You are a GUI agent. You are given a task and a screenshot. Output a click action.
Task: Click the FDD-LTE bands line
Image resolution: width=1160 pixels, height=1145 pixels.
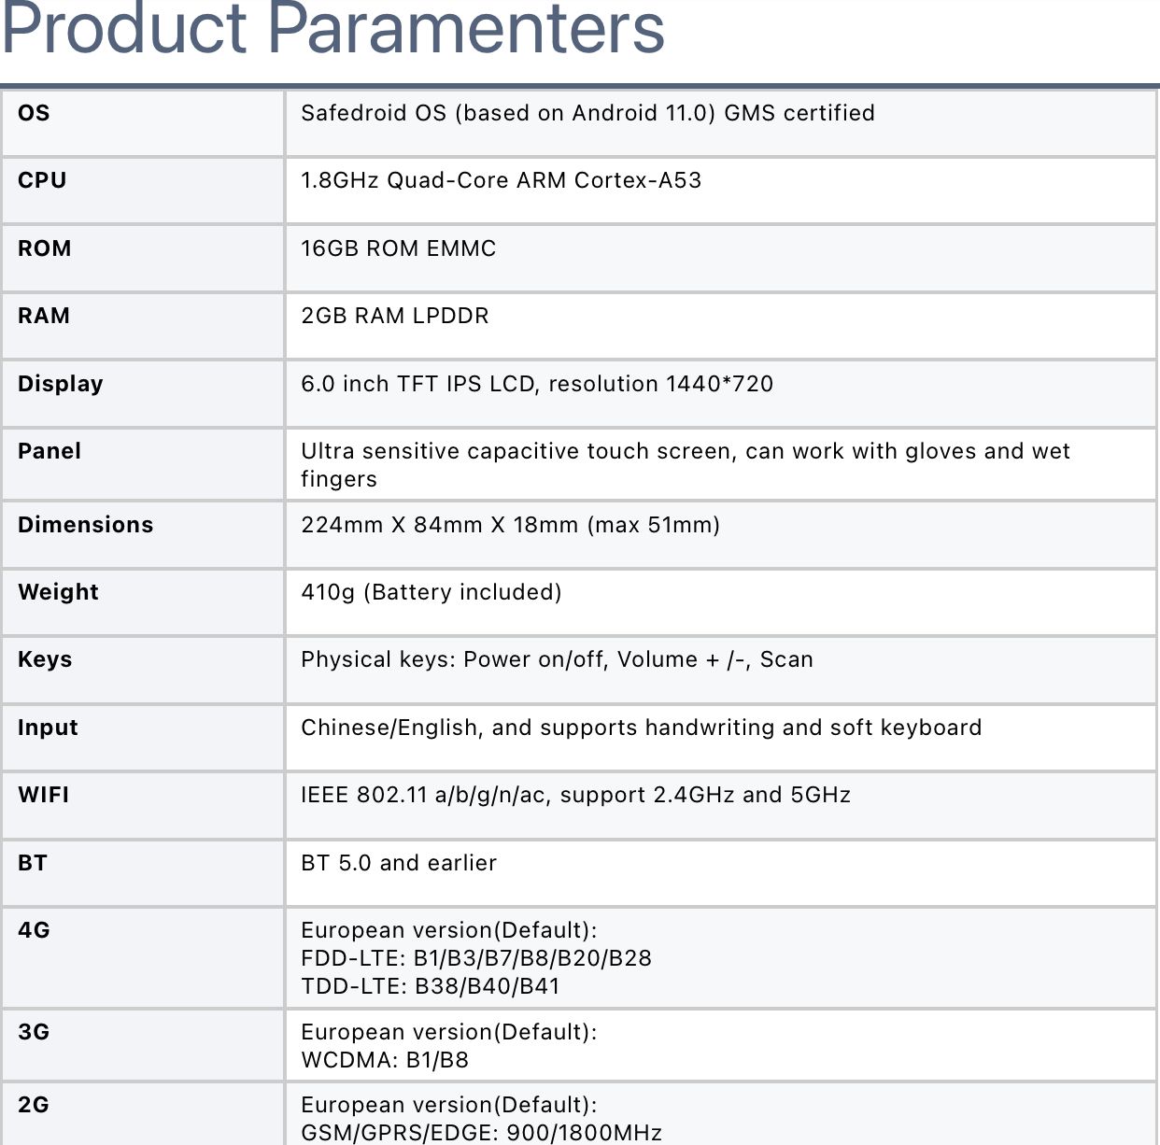point(475,958)
